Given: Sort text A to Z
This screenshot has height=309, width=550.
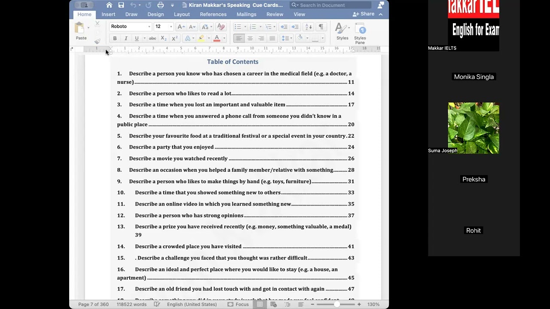Looking at the screenshot, I should pyautogui.click(x=309, y=27).
